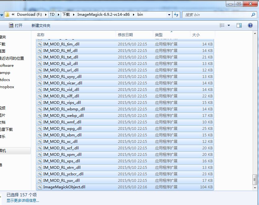
Task: Click the icon of IM_MOD_RL_xc_.dll
Action: 40,141
